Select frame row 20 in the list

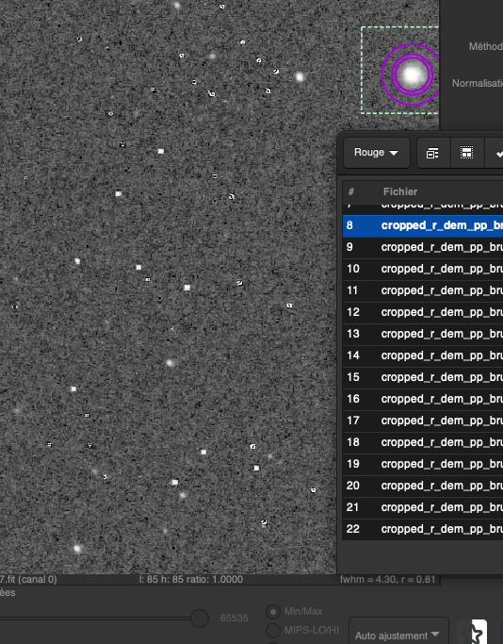click(x=423, y=486)
